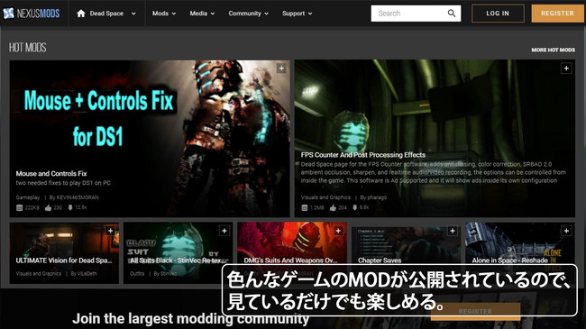Expand the Community dropdown menu

pyautogui.click(x=249, y=14)
